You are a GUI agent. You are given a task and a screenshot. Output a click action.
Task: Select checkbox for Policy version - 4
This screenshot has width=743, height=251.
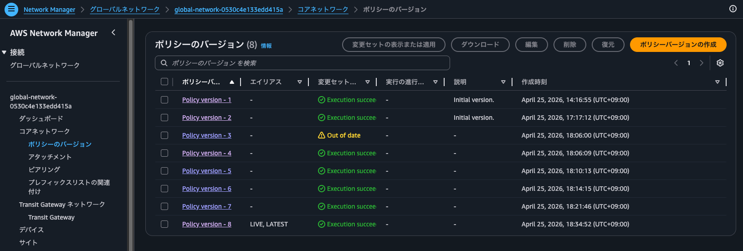tap(164, 153)
